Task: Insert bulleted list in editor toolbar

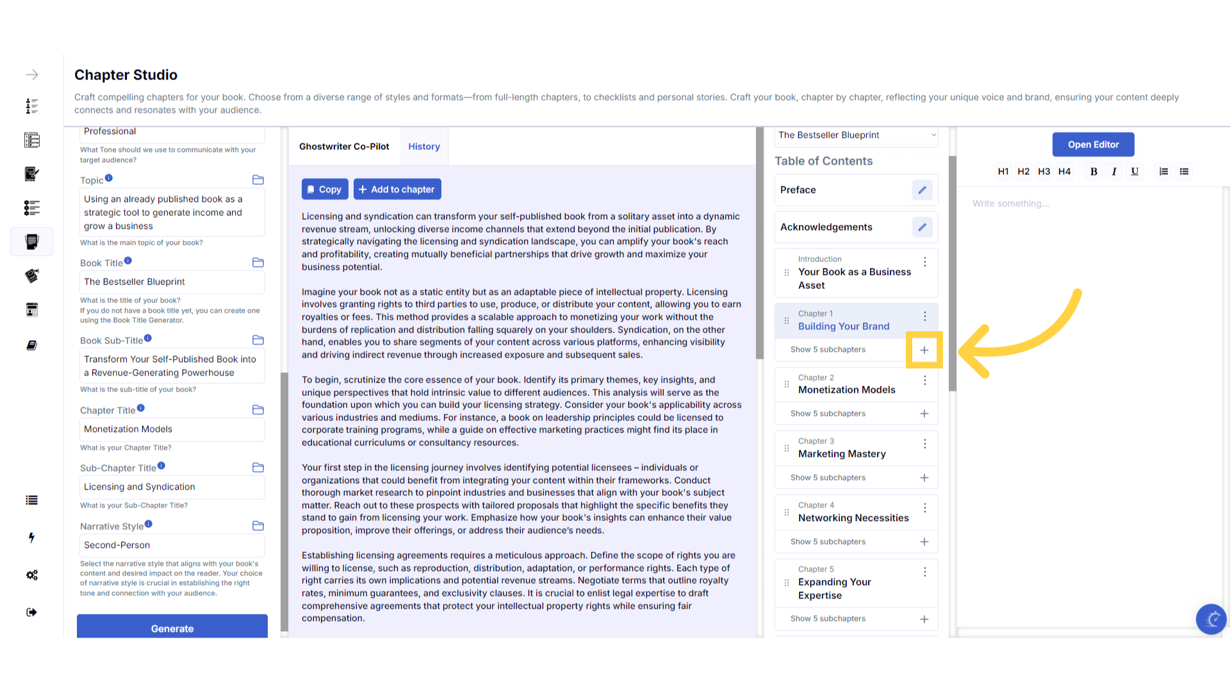Action: (1185, 172)
